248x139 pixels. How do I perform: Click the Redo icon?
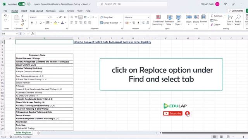click(5, 20)
